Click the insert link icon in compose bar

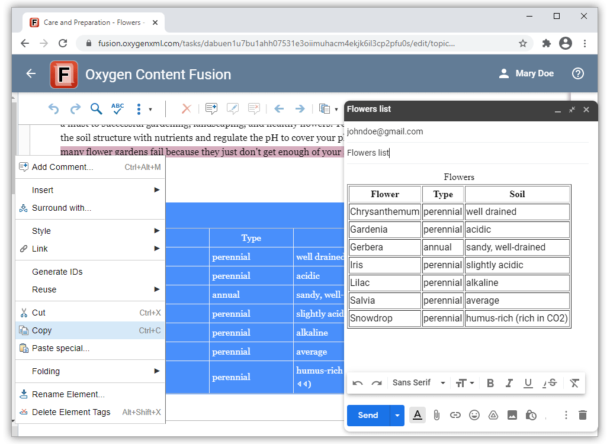(455, 415)
